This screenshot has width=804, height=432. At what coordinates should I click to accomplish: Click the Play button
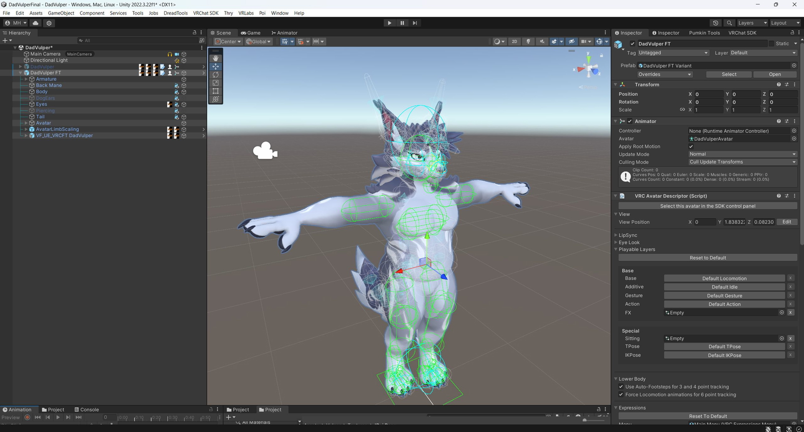tap(389, 23)
